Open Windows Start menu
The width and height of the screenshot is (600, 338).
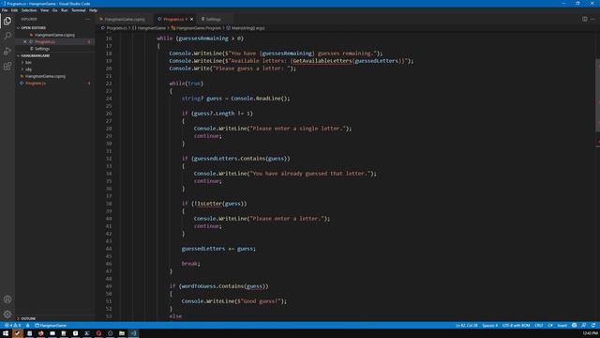tap(6, 333)
